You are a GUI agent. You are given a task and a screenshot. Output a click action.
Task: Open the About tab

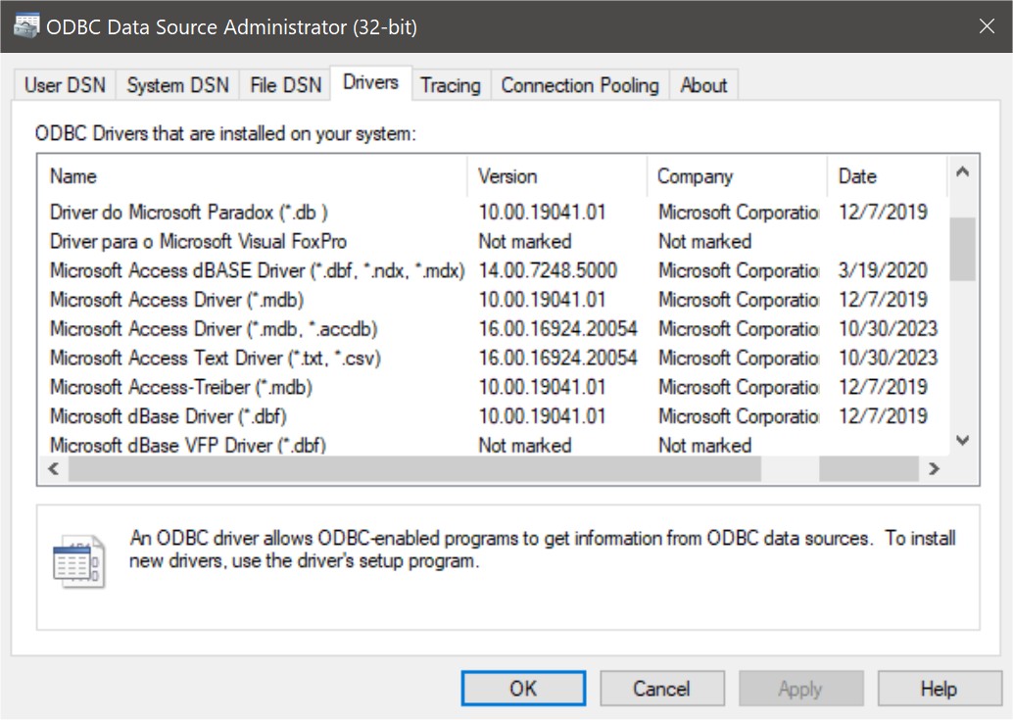(x=703, y=85)
